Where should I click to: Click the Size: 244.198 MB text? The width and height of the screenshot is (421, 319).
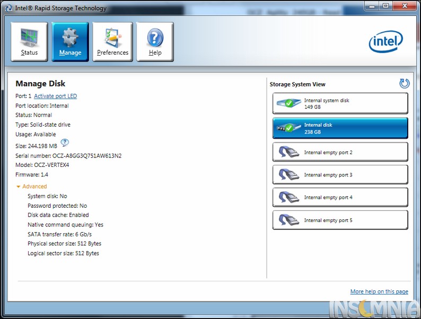[36, 146]
